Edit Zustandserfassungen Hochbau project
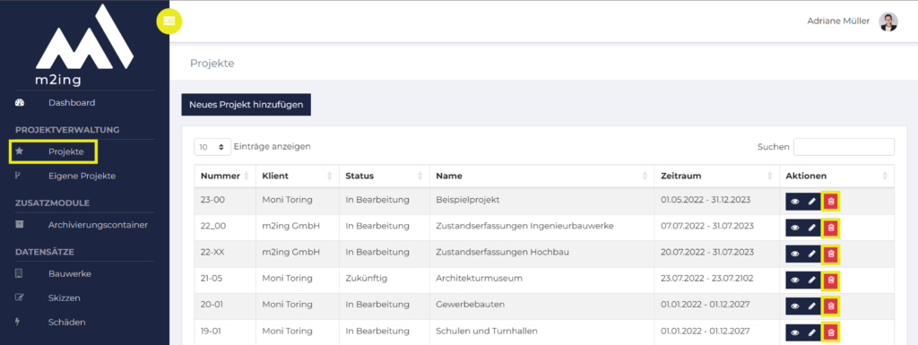The width and height of the screenshot is (918, 345). point(811,254)
